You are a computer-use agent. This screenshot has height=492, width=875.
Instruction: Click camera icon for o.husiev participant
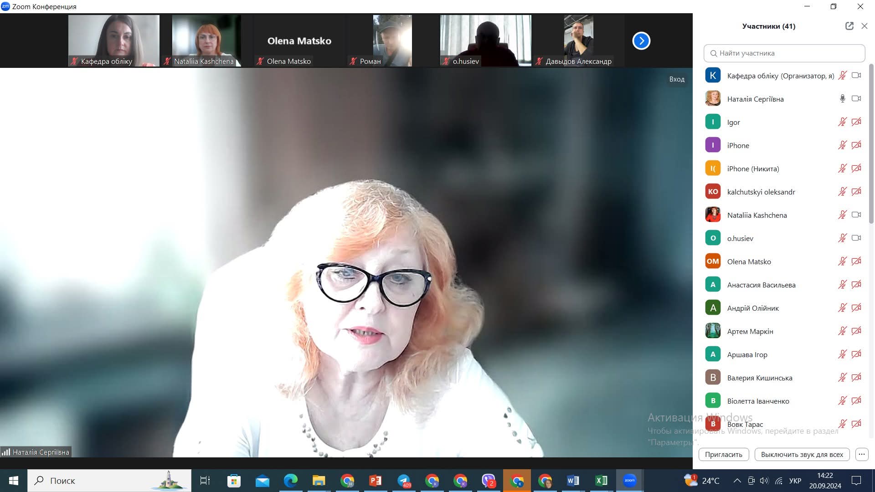(x=856, y=238)
